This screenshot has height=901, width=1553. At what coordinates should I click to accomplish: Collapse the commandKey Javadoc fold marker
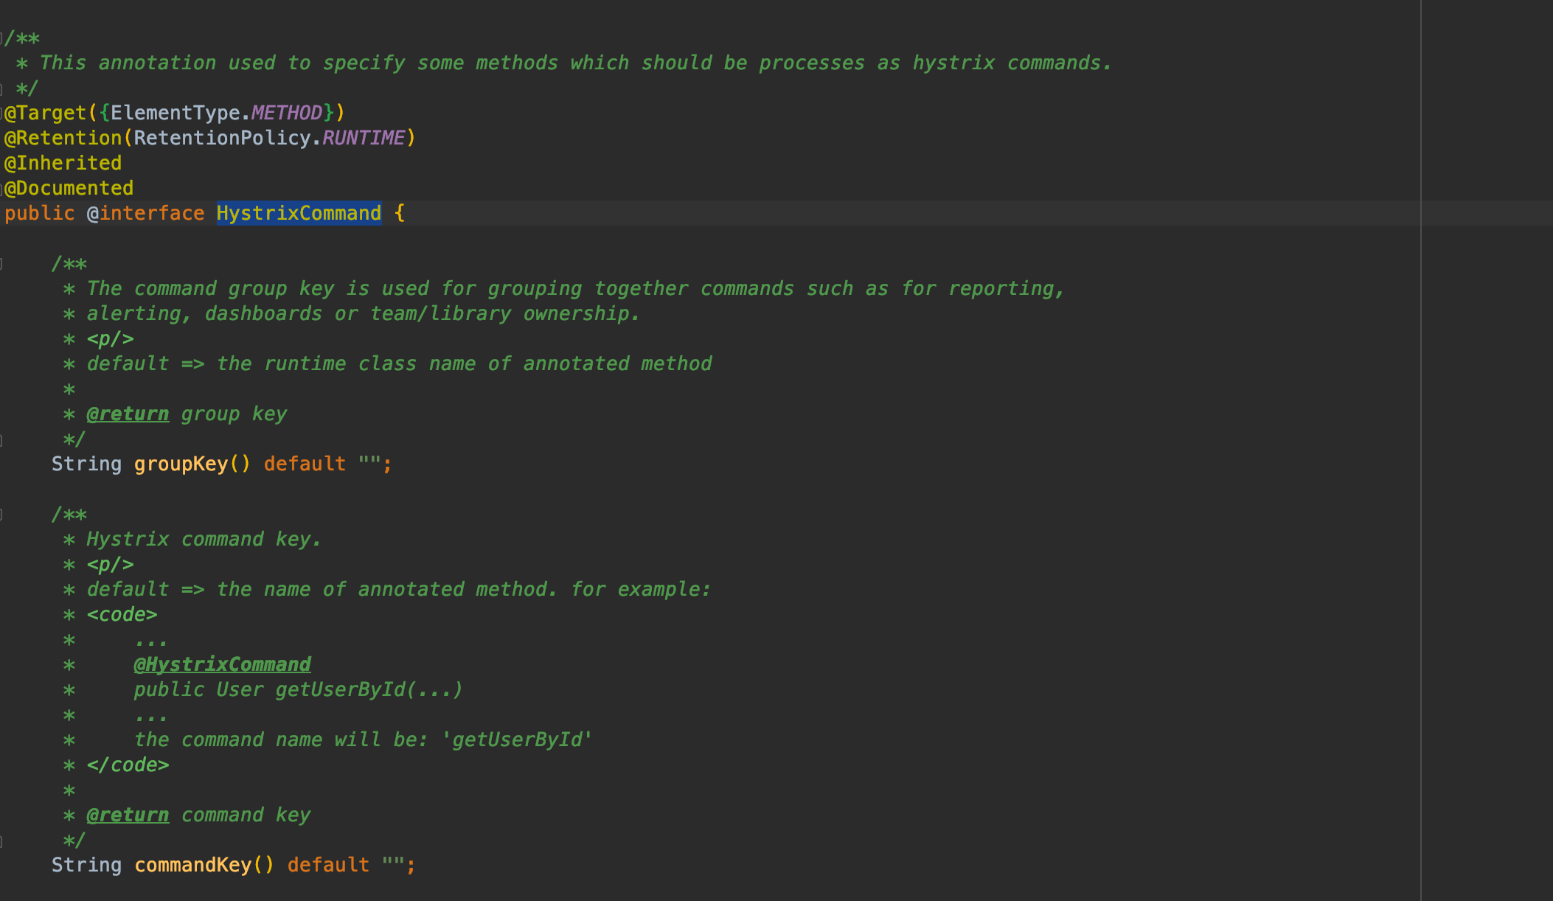click(x=2, y=514)
